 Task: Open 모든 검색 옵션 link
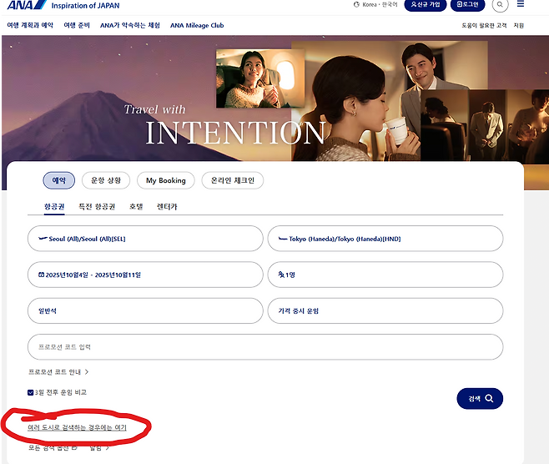(x=53, y=447)
